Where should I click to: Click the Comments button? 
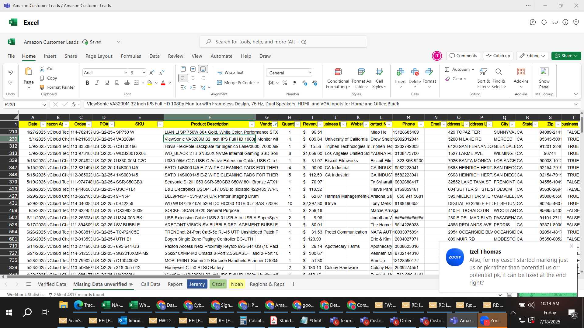click(x=463, y=56)
